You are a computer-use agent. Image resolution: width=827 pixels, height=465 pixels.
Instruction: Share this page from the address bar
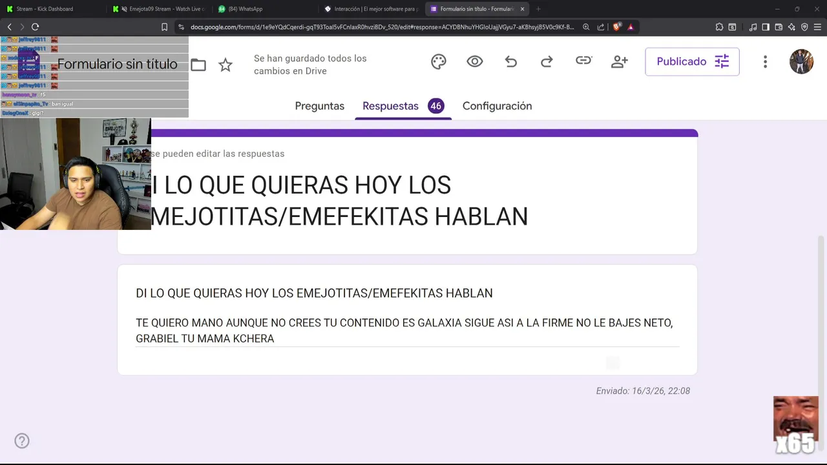[601, 27]
